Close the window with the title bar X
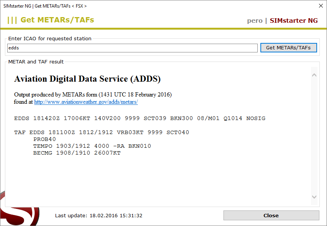 pos(320,6)
